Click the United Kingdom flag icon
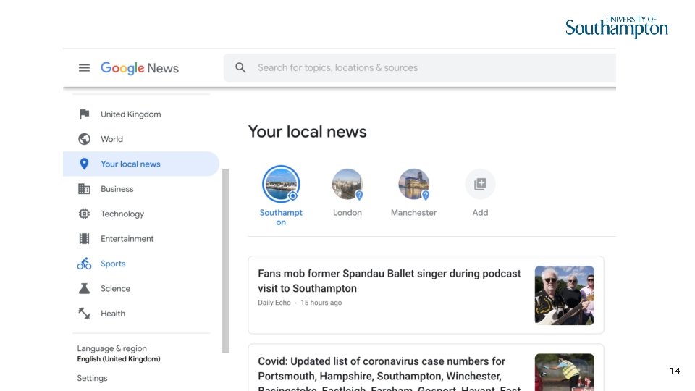This screenshot has width=695, height=391. pos(84,114)
